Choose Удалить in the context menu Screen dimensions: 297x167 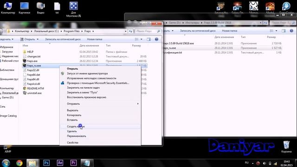[x=100, y=131]
